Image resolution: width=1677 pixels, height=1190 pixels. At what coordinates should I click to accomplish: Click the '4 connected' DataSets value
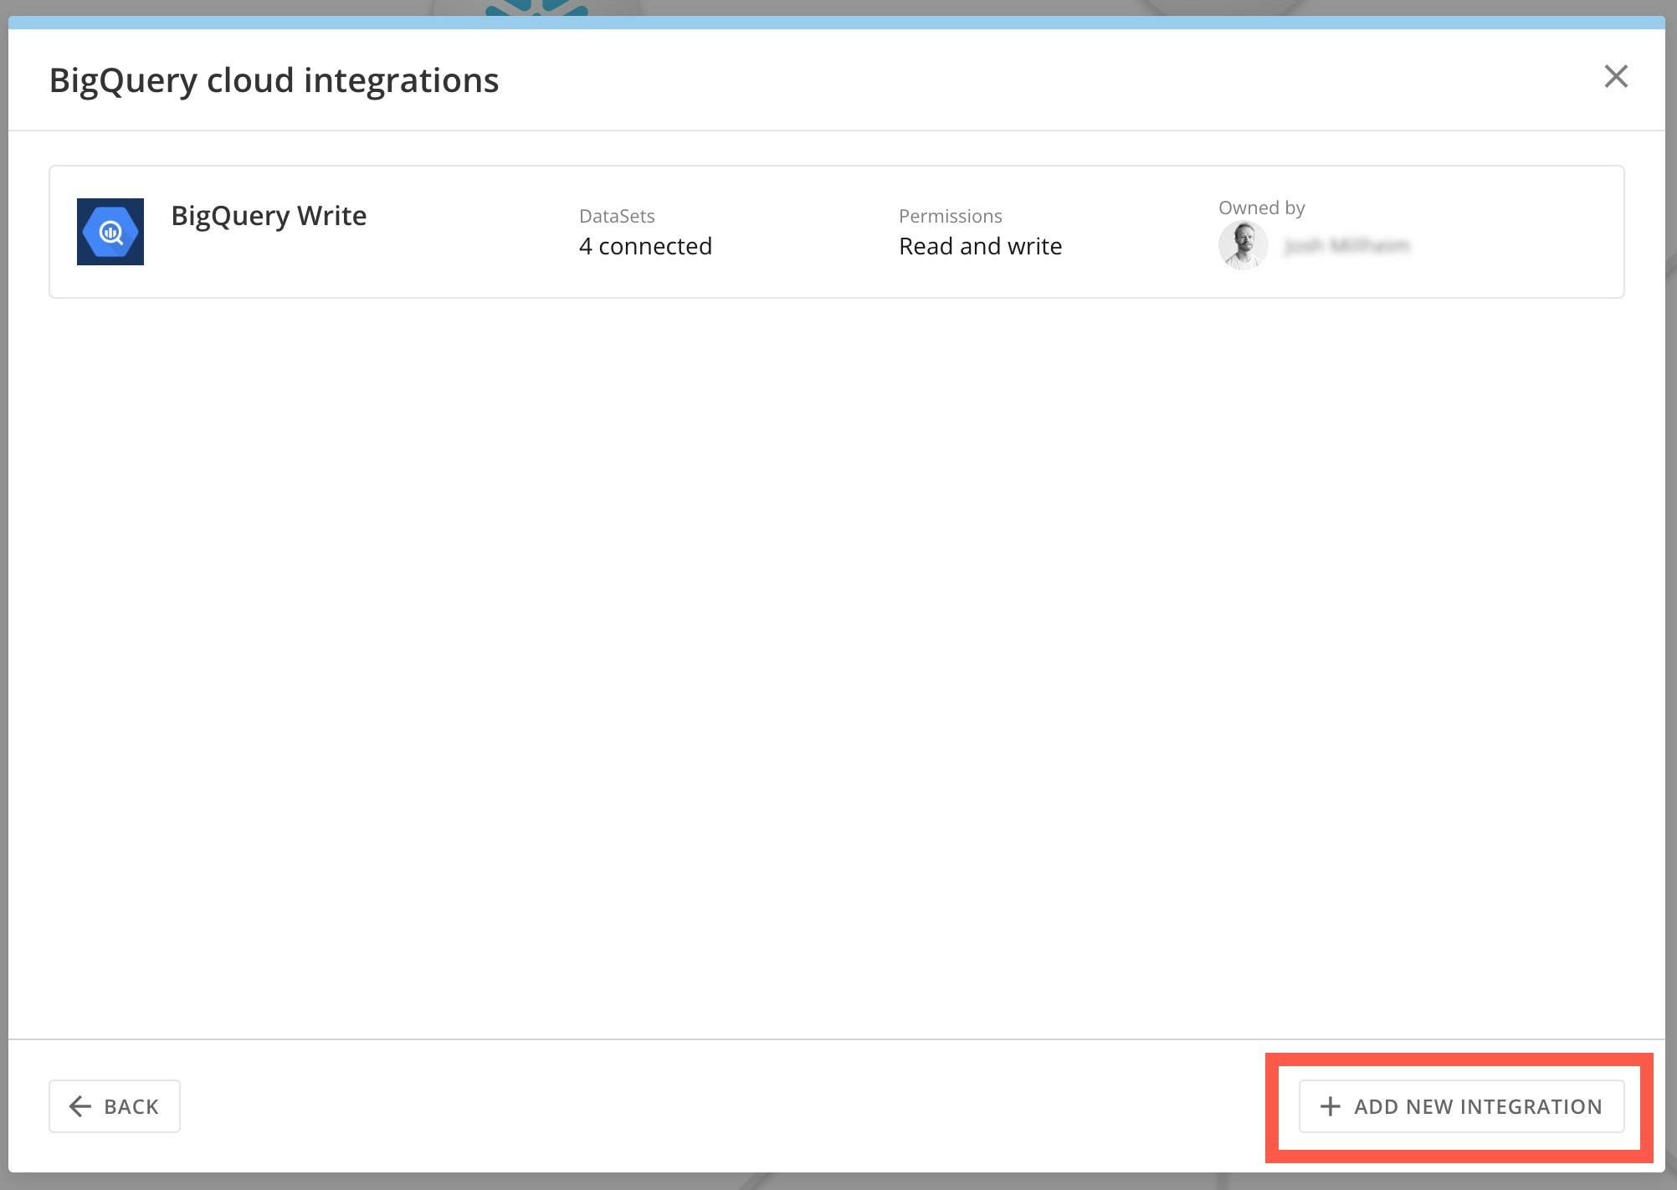click(645, 245)
